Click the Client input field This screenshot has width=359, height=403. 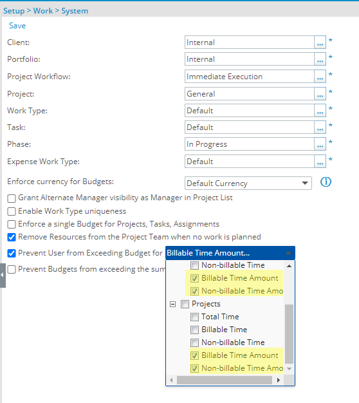coord(250,42)
